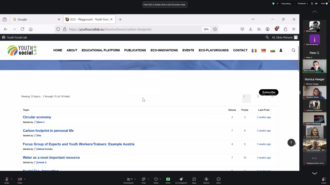Open the Zoom Participants list
The image size is (330, 185).
128,180
